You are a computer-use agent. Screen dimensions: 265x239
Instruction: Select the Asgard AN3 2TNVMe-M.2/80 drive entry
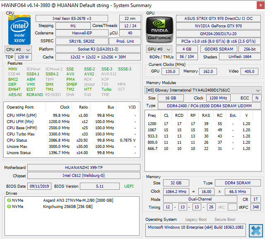72,200
